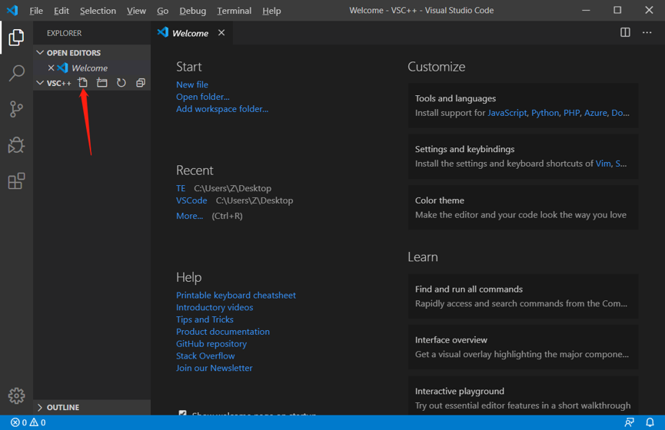The height and width of the screenshot is (430, 665).
Task: Install Azure support link
Action: click(596, 113)
